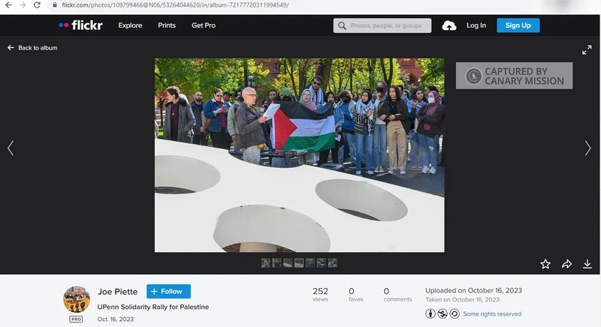Screen dimensions: 601x327
Task: Share the photo using the arrow icon
Action: (x=567, y=264)
